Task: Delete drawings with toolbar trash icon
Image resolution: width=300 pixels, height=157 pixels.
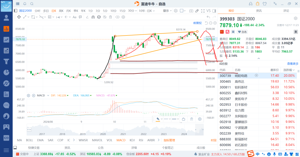Action: (110, 17)
